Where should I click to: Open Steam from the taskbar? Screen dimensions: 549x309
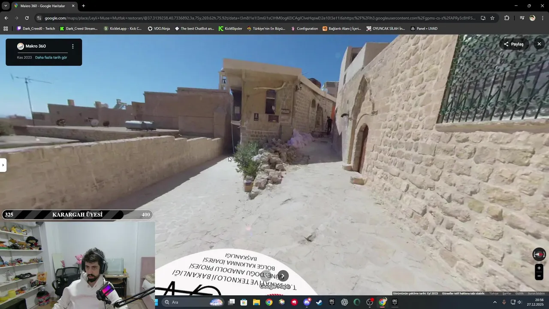click(x=319, y=302)
